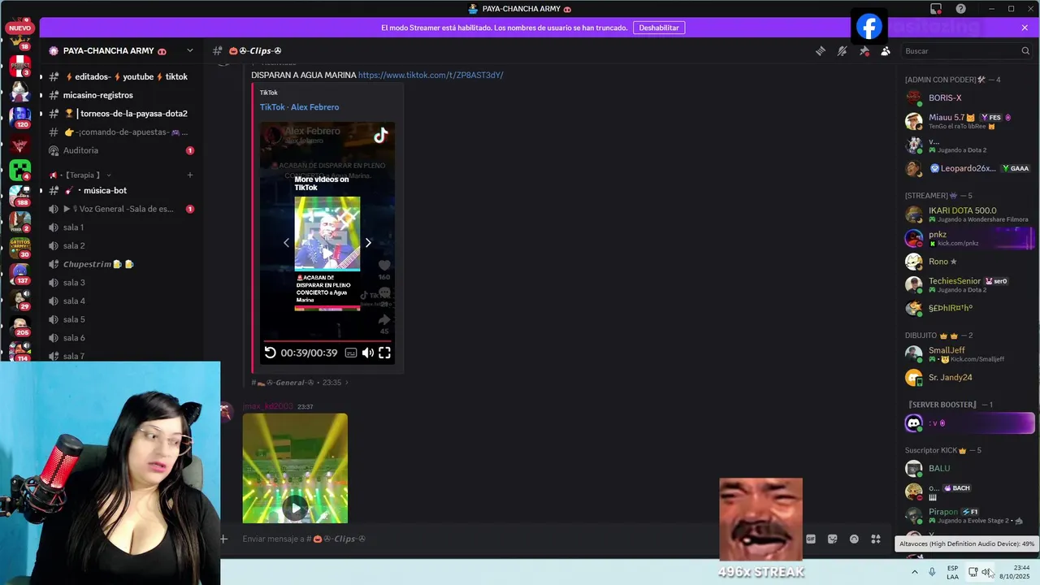This screenshot has width=1040, height=585.
Task: Open the taskbar speaker volume icon
Action: point(986,572)
